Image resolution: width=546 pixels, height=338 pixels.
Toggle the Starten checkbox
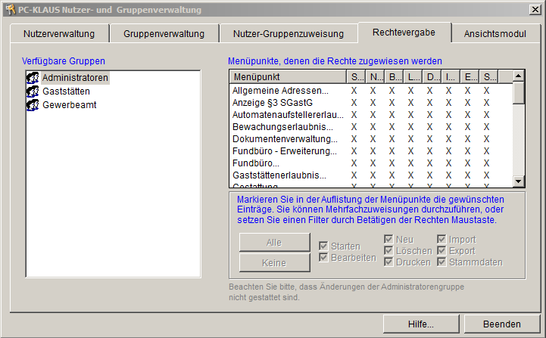(x=323, y=246)
